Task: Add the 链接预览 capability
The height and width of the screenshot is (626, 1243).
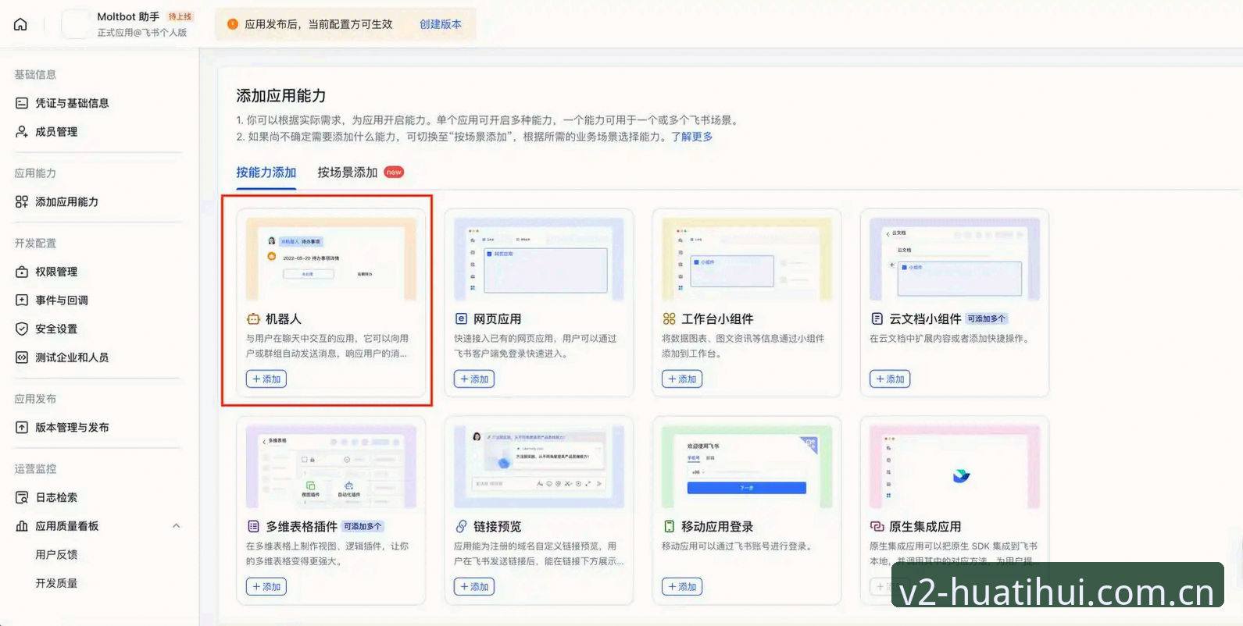Action: coord(474,586)
